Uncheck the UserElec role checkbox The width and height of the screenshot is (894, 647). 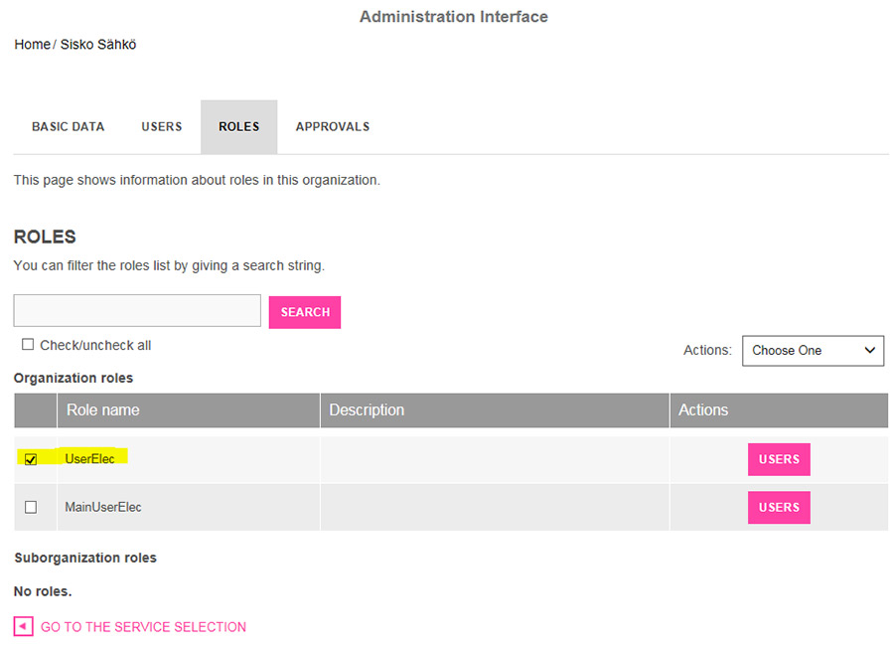pos(31,459)
